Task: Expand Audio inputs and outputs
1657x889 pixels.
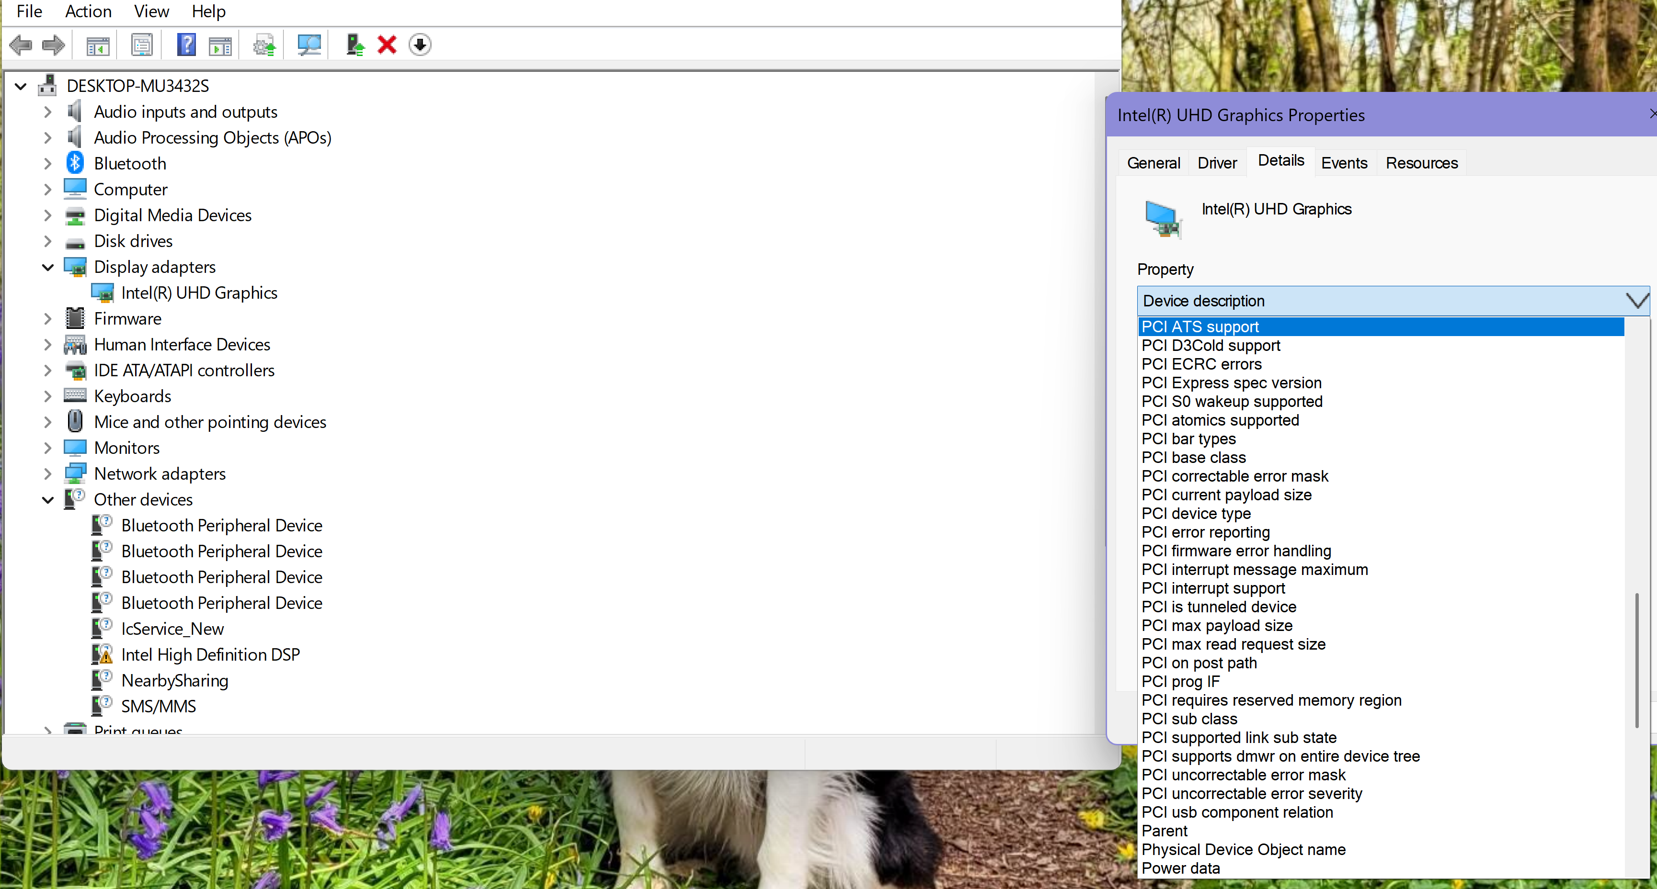Action: 47,112
